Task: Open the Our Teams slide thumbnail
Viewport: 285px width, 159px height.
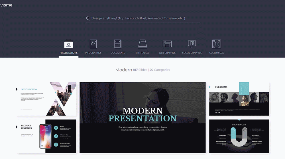Action: coord(239,99)
